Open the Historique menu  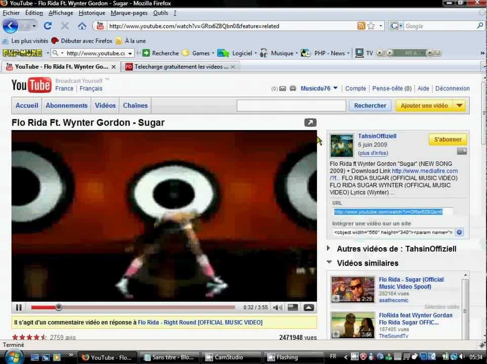92,13
